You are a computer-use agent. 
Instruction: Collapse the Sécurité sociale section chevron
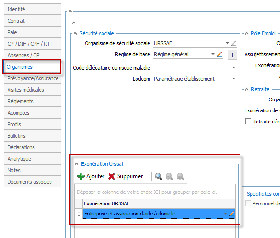click(x=75, y=33)
